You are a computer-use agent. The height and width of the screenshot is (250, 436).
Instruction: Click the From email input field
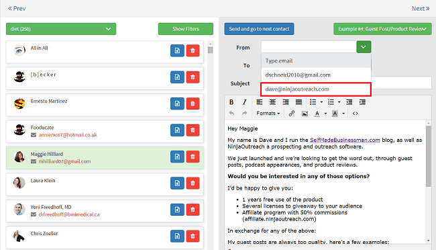click(x=309, y=47)
